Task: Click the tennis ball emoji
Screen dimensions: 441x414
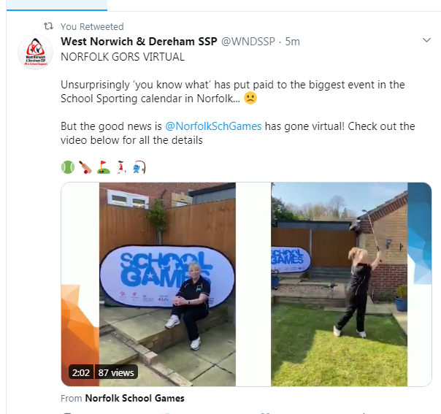Action: [x=68, y=167]
